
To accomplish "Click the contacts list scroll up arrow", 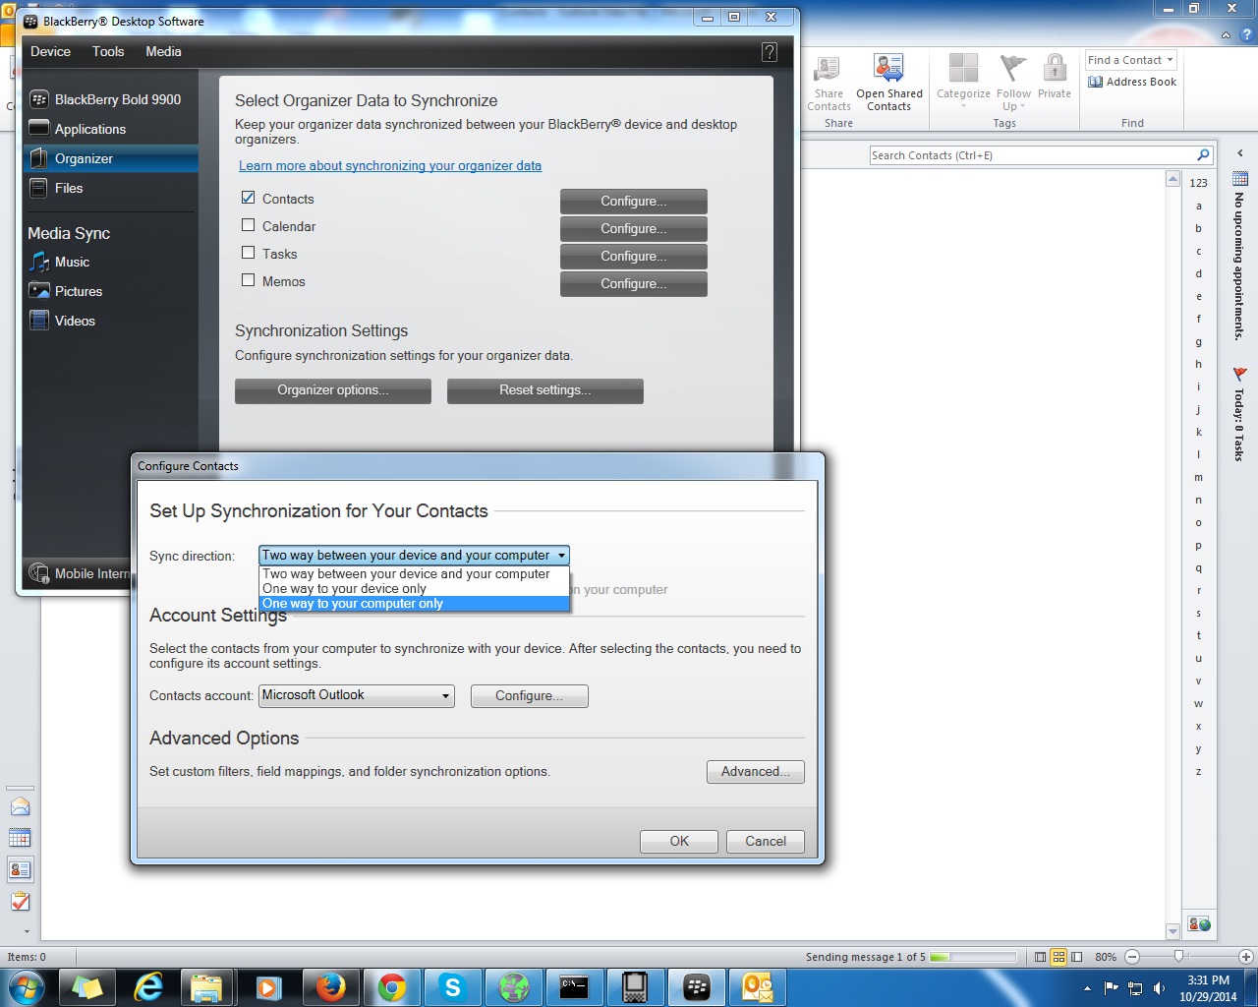I will point(1172,179).
